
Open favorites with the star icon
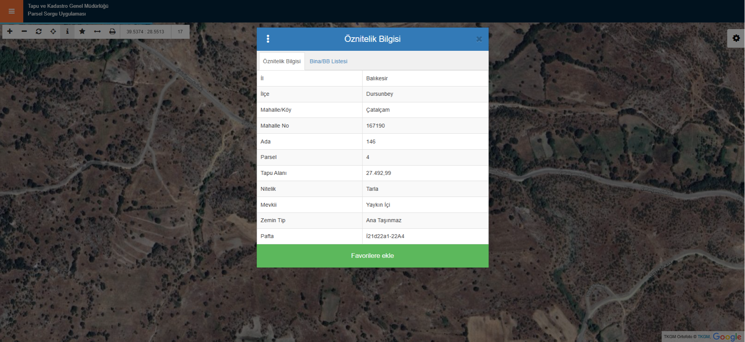[x=82, y=31]
